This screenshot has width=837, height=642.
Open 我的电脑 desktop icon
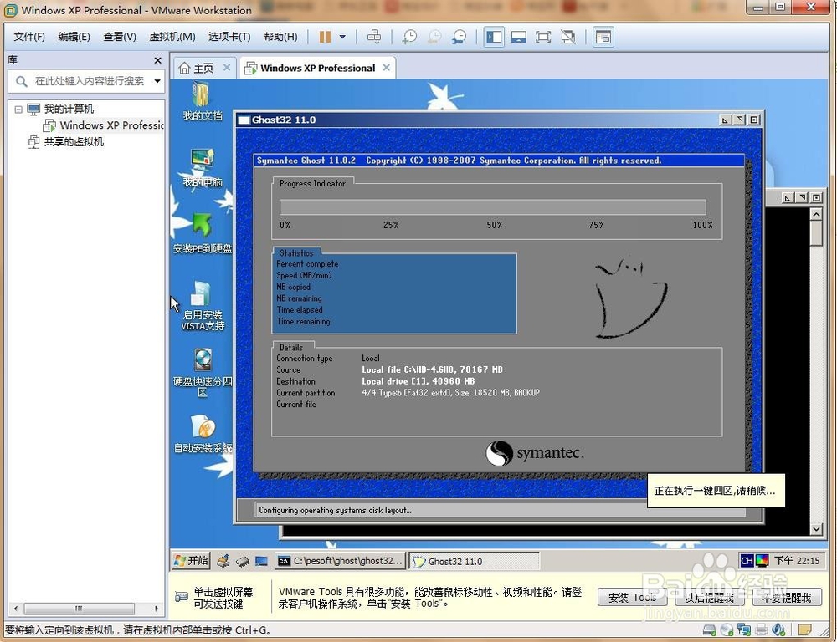(x=202, y=168)
